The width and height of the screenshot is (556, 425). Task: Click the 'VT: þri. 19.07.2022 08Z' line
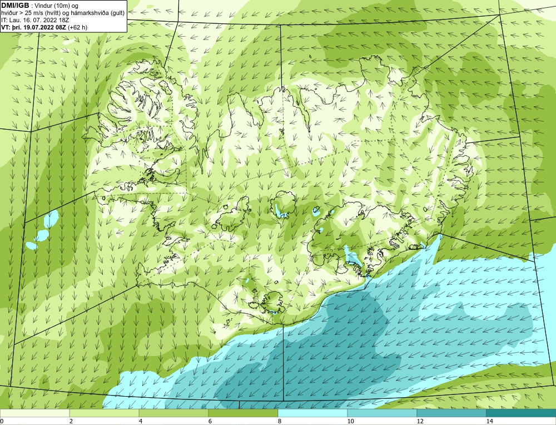point(34,27)
